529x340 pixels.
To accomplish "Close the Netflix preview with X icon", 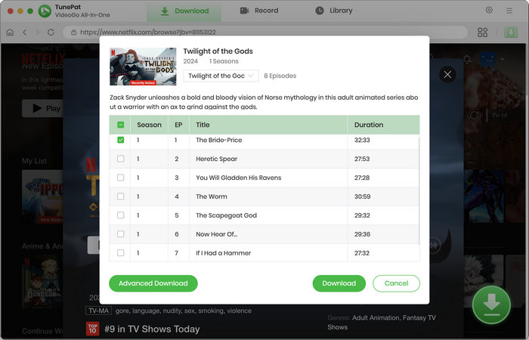I will [447, 74].
